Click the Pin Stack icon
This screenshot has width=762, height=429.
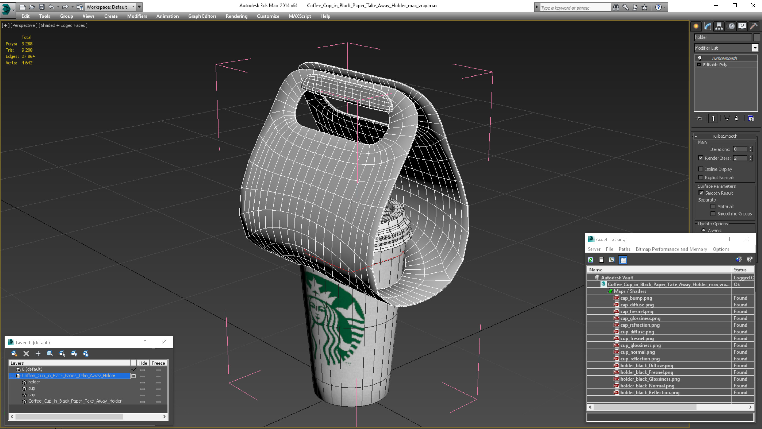click(699, 118)
